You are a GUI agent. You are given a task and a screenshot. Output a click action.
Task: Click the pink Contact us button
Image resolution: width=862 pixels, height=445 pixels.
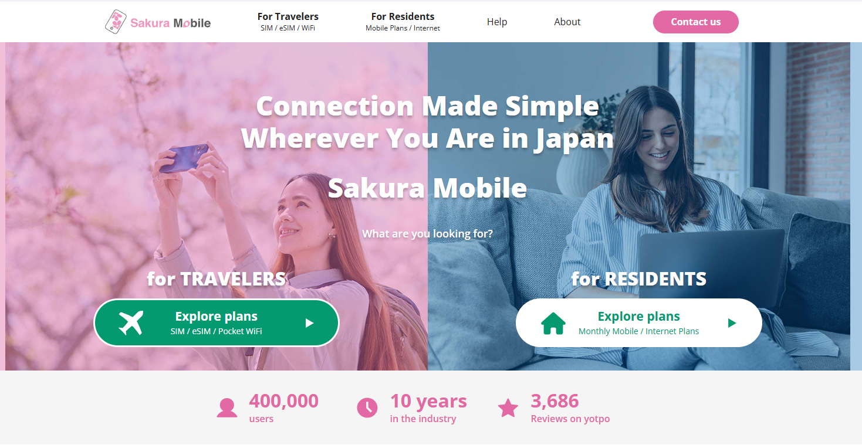click(x=696, y=22)
